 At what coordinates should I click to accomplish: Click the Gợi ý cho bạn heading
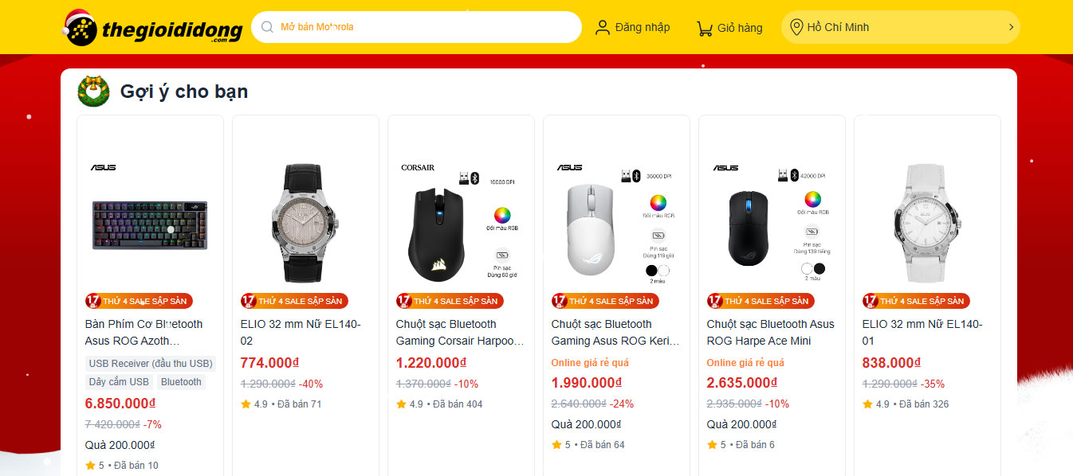click(184, 92)
